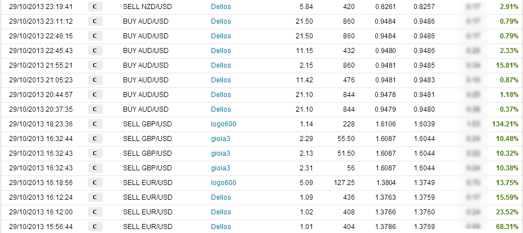
Task: Open Dellos link in 15:56:44 row
Action: (x=221, y=227)
